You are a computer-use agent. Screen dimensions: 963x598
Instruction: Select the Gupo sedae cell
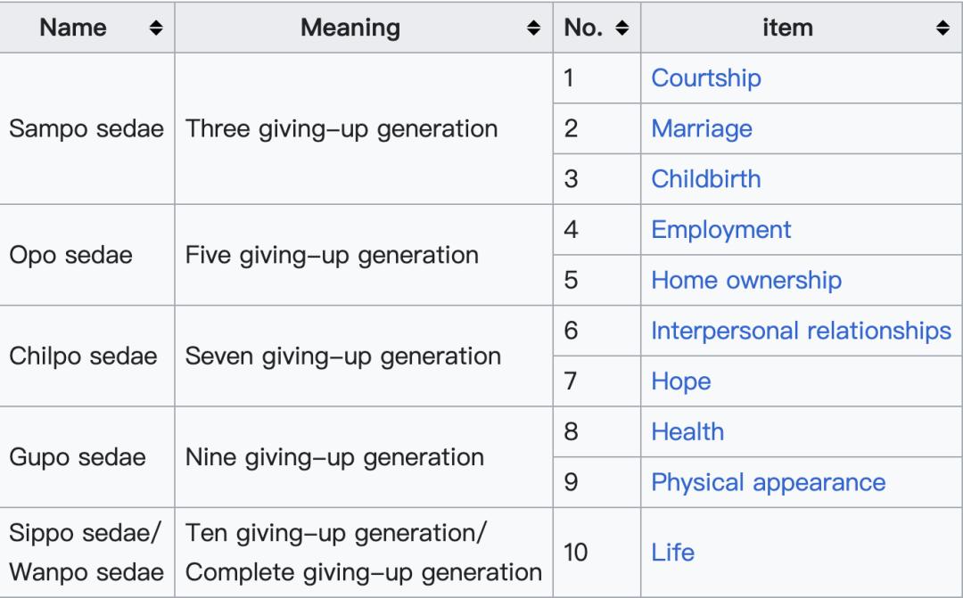(77, 458)
